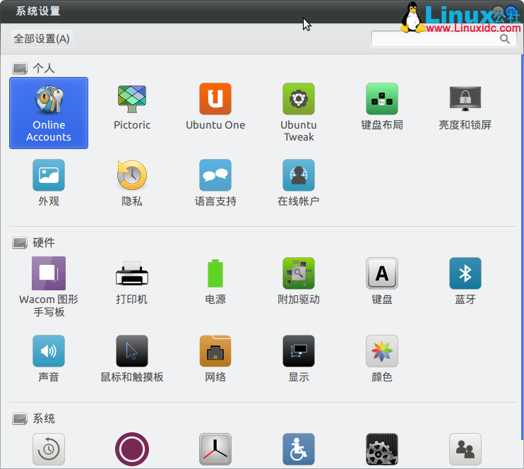The height and width of the screenshot is (469, 524).
Task: Open 外观 appearance settings
Action: (49, 183)
